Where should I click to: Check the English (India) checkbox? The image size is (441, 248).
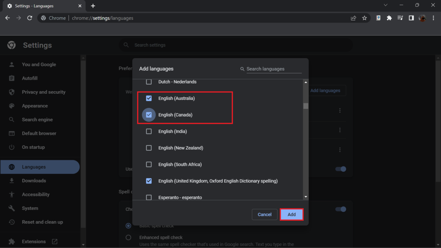pyautogui.click(x=149, y=132)
